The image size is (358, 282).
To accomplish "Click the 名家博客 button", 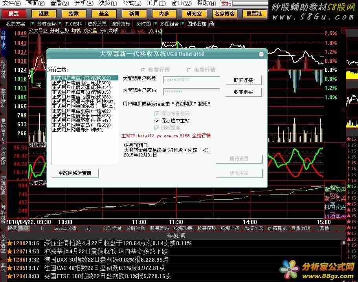I will click(224, 14).
